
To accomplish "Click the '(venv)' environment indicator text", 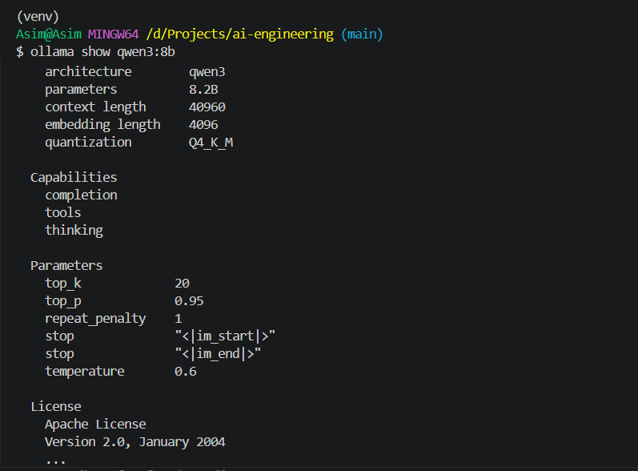I will 38,17.
